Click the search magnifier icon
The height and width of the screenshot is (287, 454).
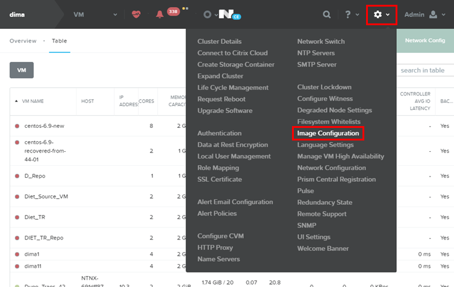[326, 14]
